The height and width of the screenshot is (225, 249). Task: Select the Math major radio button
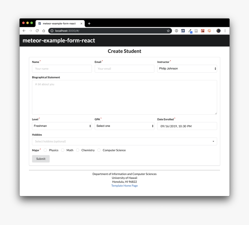[x=63, y=150]
